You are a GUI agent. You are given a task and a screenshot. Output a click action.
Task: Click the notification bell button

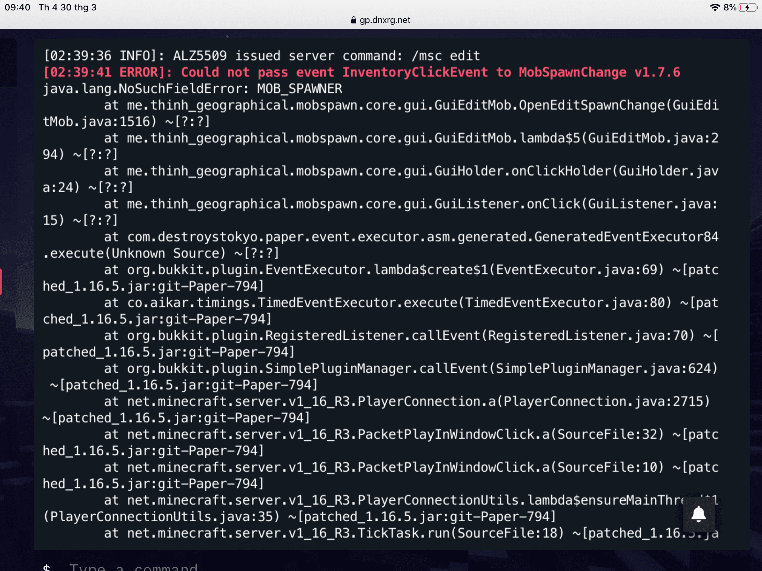(699, 514)
